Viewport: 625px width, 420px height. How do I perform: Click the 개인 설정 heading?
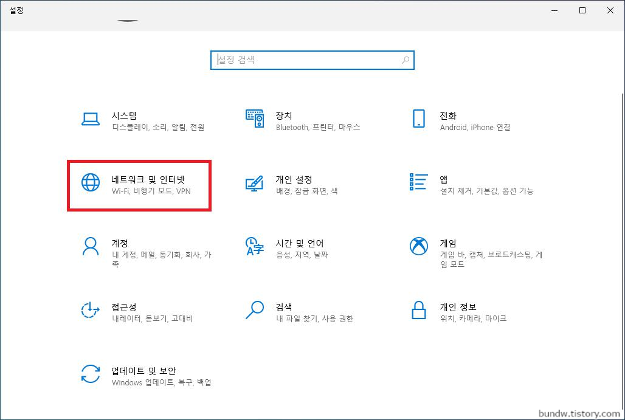(294, 179)
